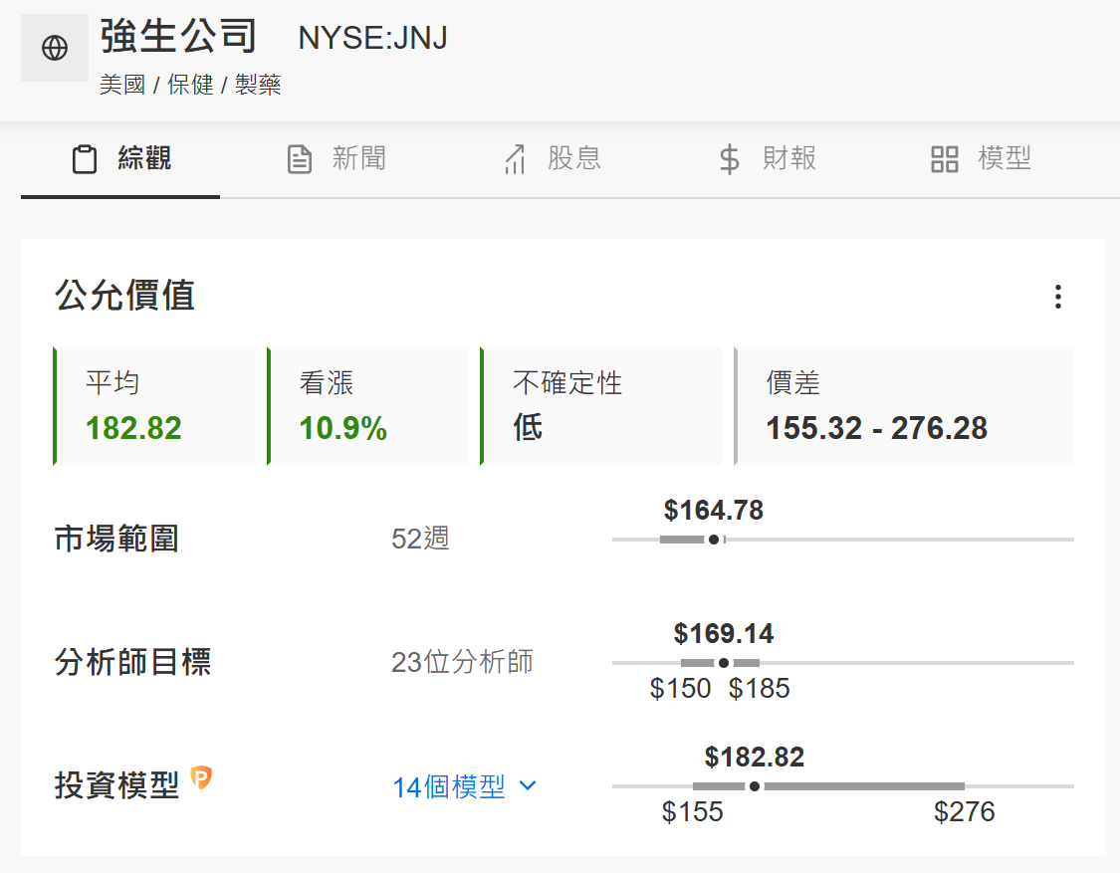Image resolution: width=1120 pixels, height=873 pixels.
Task: Click the investment model $182.82 marker dot
Action: (755, 786)
